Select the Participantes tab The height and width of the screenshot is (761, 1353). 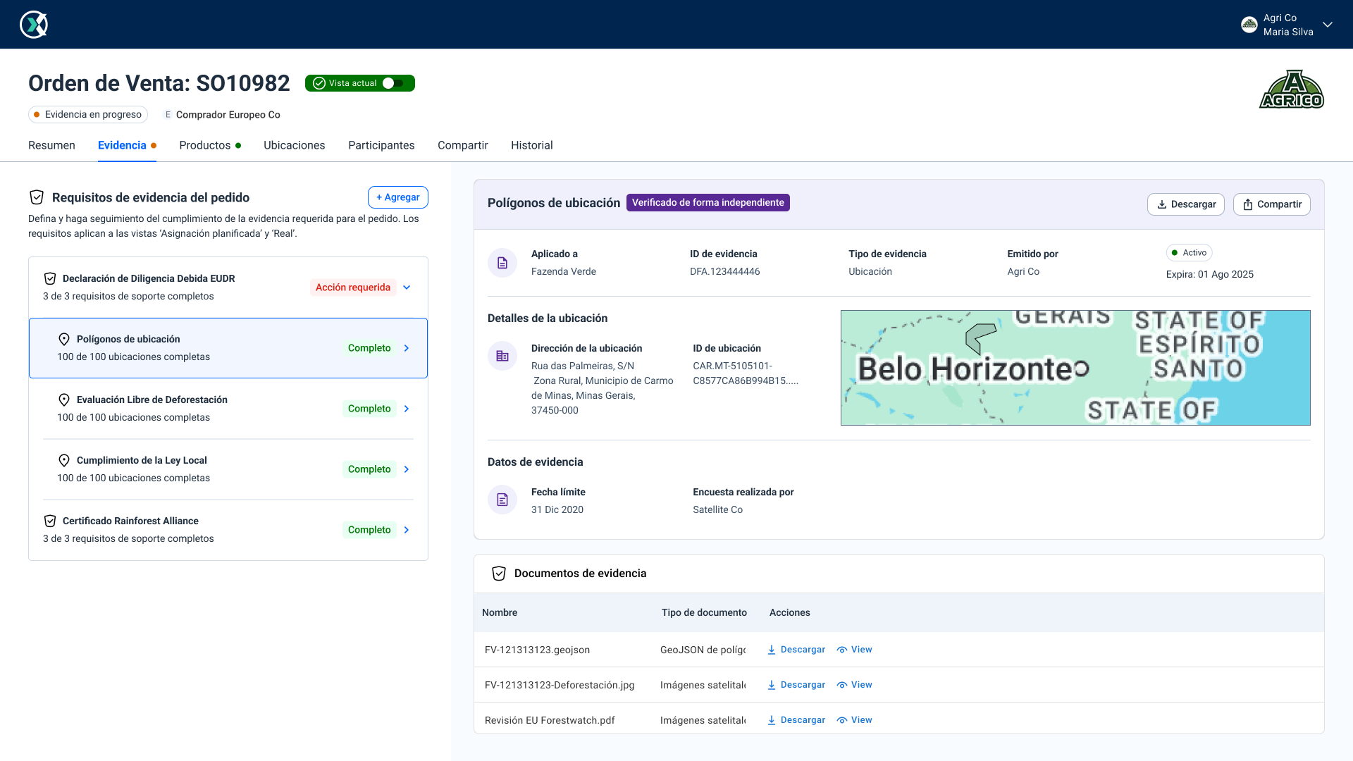[x=381, y=145]
